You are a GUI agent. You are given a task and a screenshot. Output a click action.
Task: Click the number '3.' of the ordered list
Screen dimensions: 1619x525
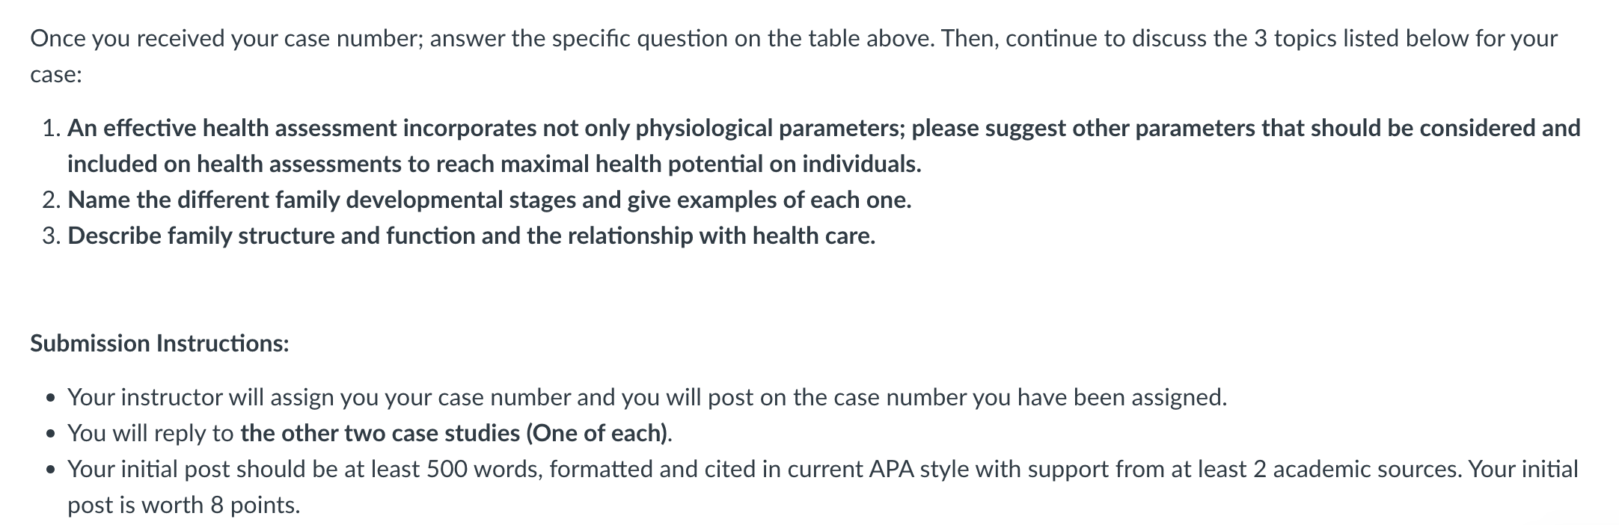click(52, 236)
